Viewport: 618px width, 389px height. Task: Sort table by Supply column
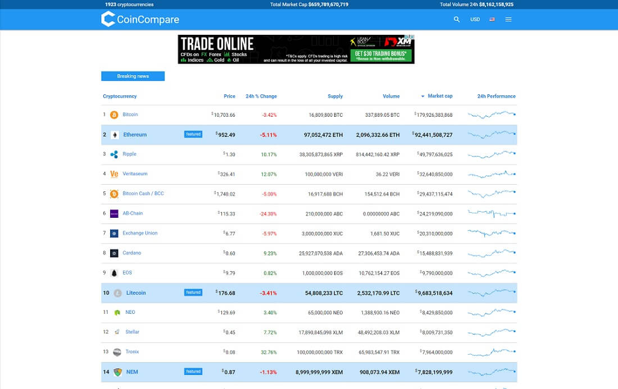tap(335, 96)
